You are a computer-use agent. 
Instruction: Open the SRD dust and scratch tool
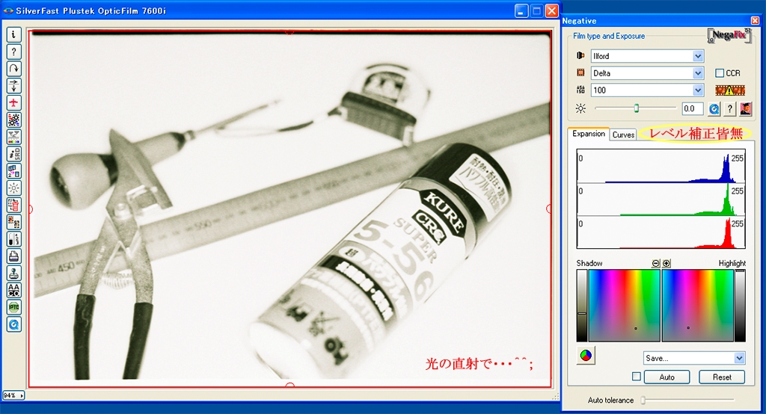pyautogui.click(x=13, y=154)
